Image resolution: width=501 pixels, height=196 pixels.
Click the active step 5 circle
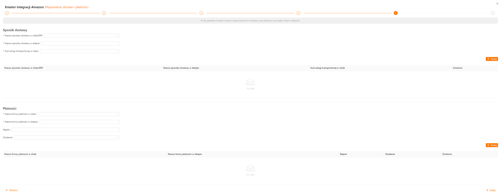(x=396, y=13)
